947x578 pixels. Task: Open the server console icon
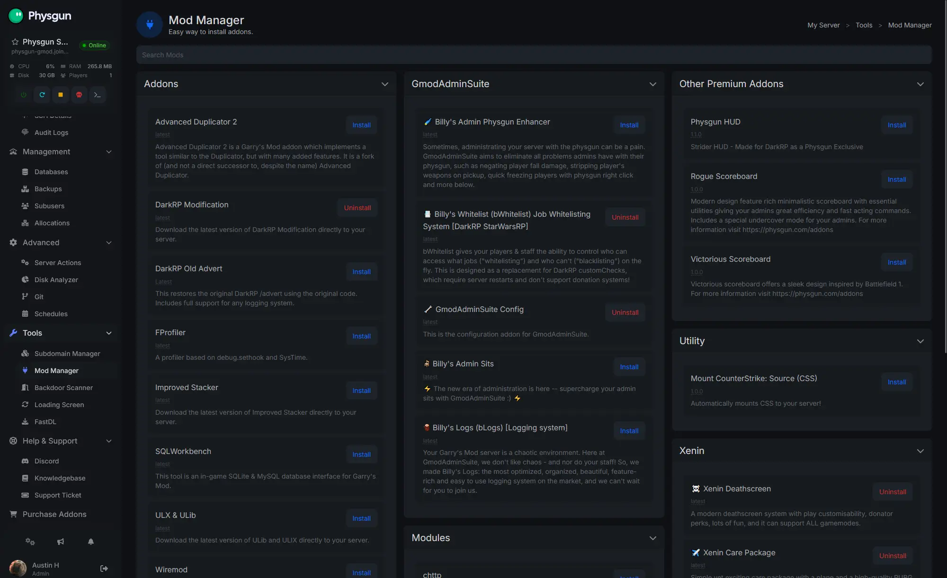pos(98,95)
